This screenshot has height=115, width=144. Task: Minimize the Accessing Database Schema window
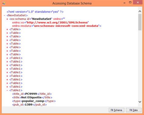(x=125, y=3)
